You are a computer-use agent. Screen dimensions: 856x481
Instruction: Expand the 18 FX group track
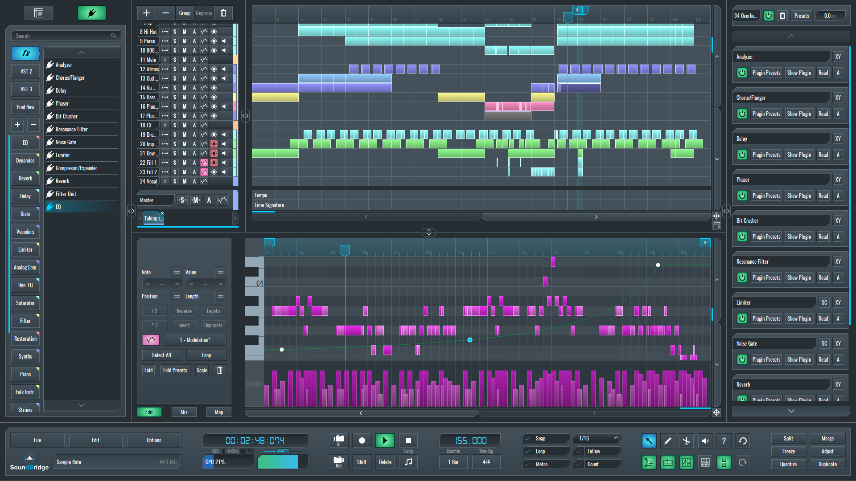click(x=165, y=125)
